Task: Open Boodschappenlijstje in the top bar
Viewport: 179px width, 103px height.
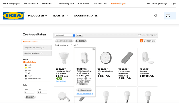Action: (157, 3)
